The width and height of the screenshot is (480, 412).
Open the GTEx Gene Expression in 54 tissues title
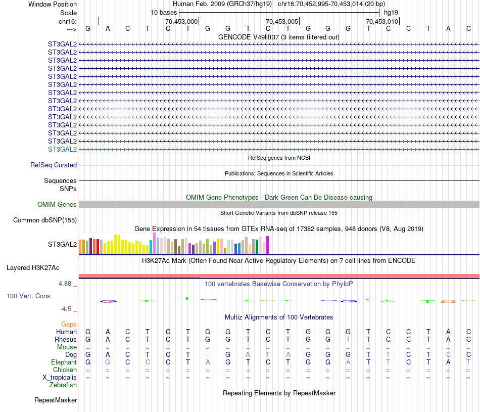(279, 229)
